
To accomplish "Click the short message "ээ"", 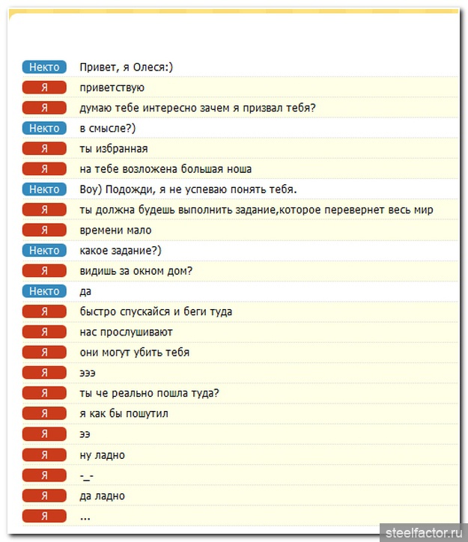I will click(85, 434).
